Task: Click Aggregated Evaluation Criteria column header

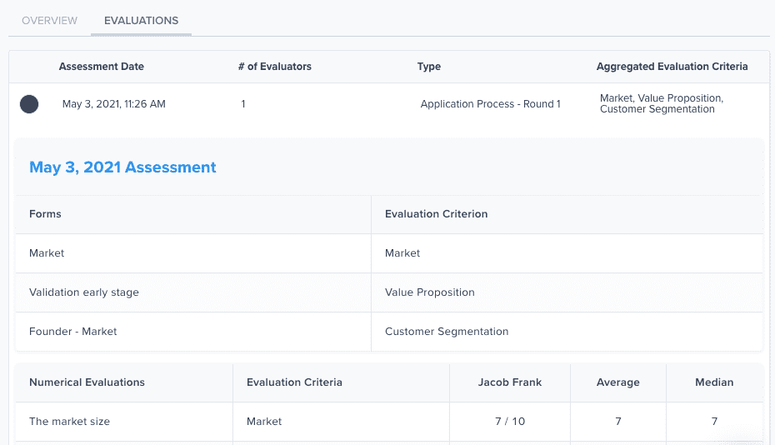Action: [x=672, y=67]
